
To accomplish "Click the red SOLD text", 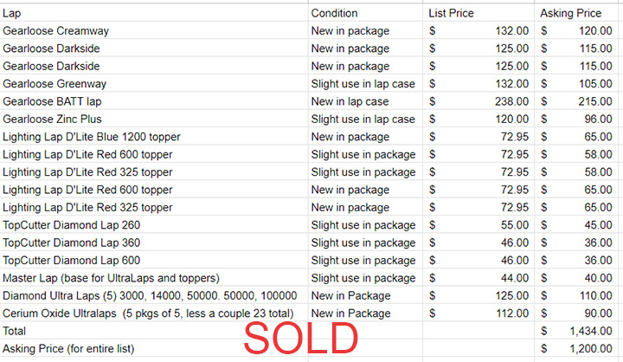I will [300, 338].
